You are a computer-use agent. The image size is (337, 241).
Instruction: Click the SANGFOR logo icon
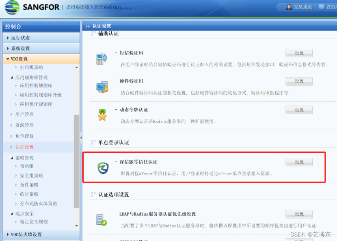[12, 7]
